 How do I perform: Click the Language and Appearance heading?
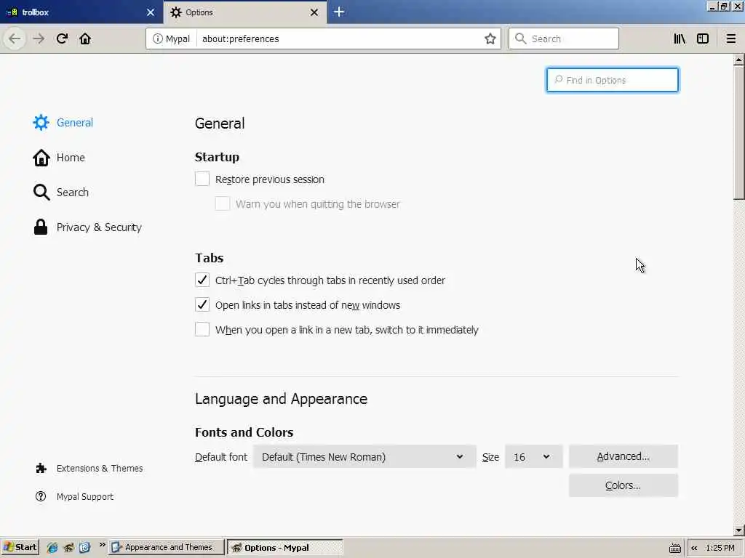281,399
